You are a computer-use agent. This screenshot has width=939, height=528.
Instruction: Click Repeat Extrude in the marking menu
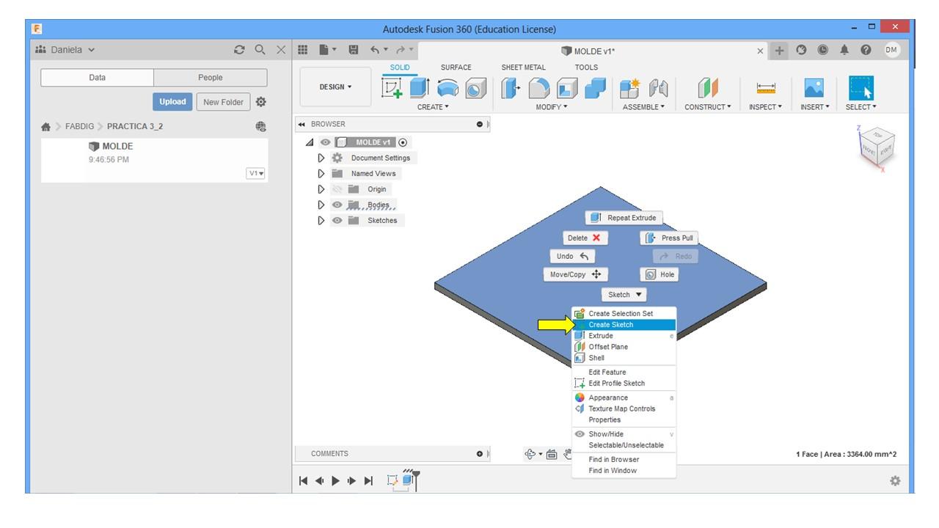point(624,218)
